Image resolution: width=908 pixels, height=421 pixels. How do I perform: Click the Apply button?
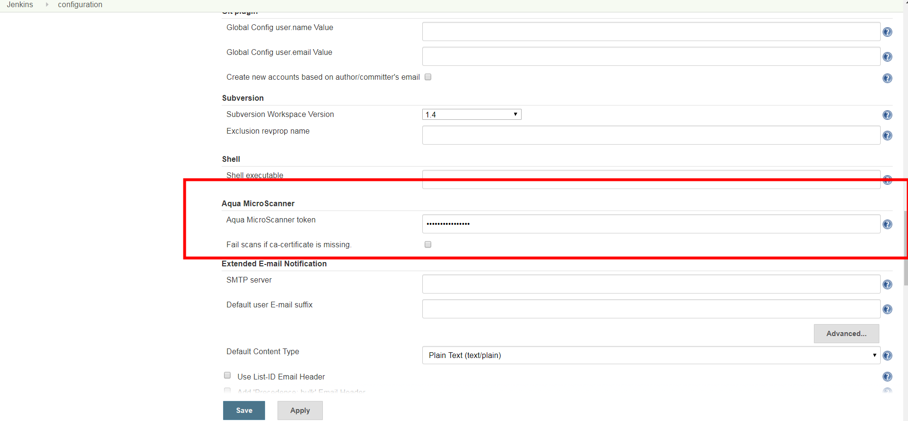coord(300,410)
